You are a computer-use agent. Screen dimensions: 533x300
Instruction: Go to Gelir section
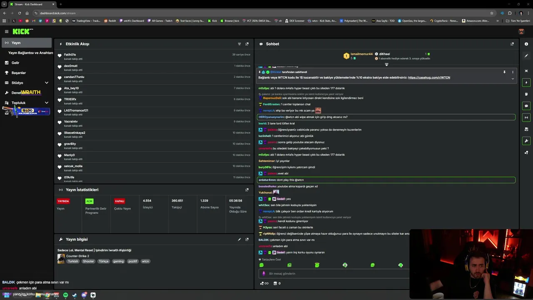[x=15, y=63]
